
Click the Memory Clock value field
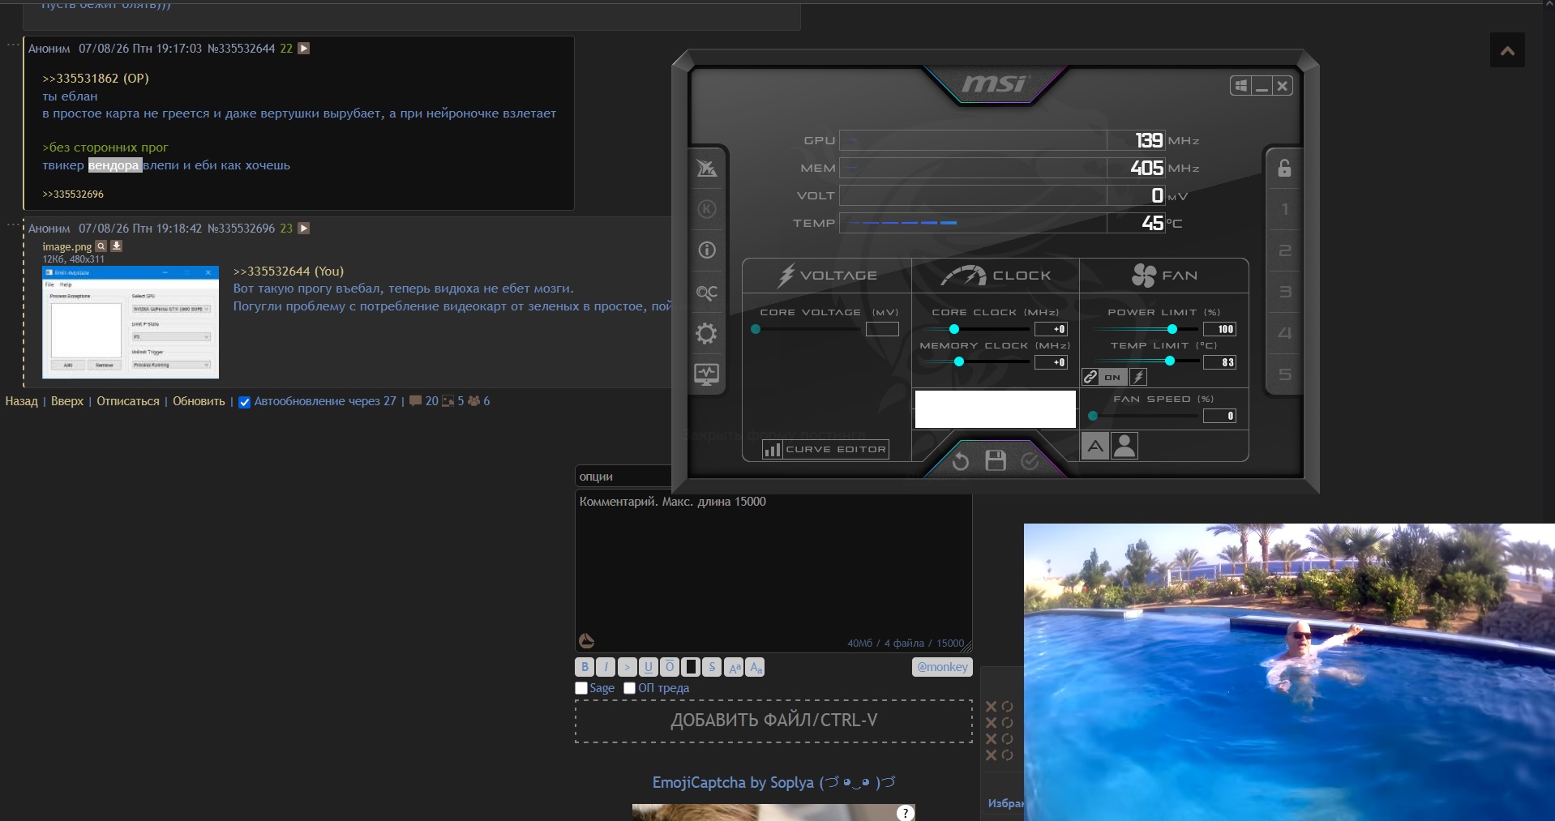pos(1051,362)
